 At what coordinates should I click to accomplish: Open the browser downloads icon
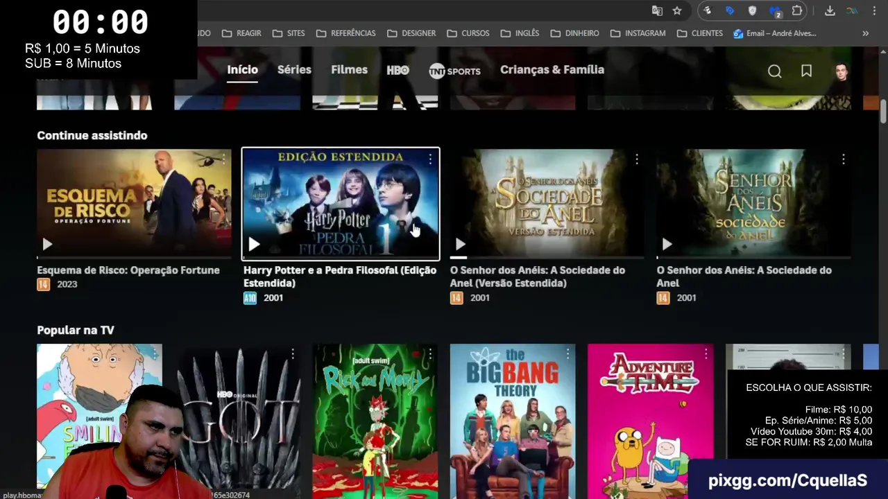pyautogui.click(x=830, y=10)
